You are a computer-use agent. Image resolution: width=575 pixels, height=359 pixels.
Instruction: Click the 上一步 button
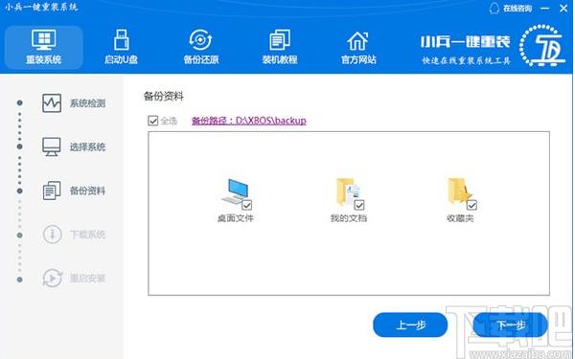[x=410, y=325]
